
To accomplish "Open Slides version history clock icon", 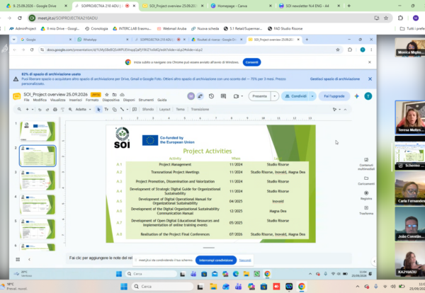I will pyautogui.click(x=211, y=96).
